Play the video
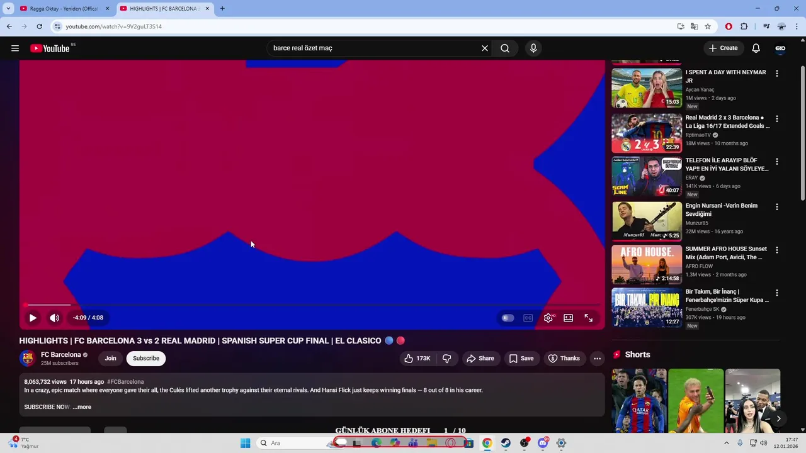Image resolution: width=806 pixels, height=453 pixels. coord(33,318)
